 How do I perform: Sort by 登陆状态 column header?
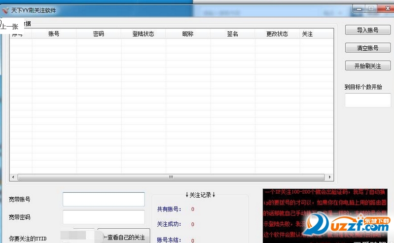click(143, 34)
